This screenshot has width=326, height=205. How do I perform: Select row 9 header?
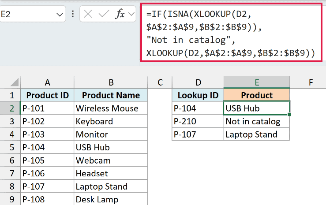coord(10,199)
